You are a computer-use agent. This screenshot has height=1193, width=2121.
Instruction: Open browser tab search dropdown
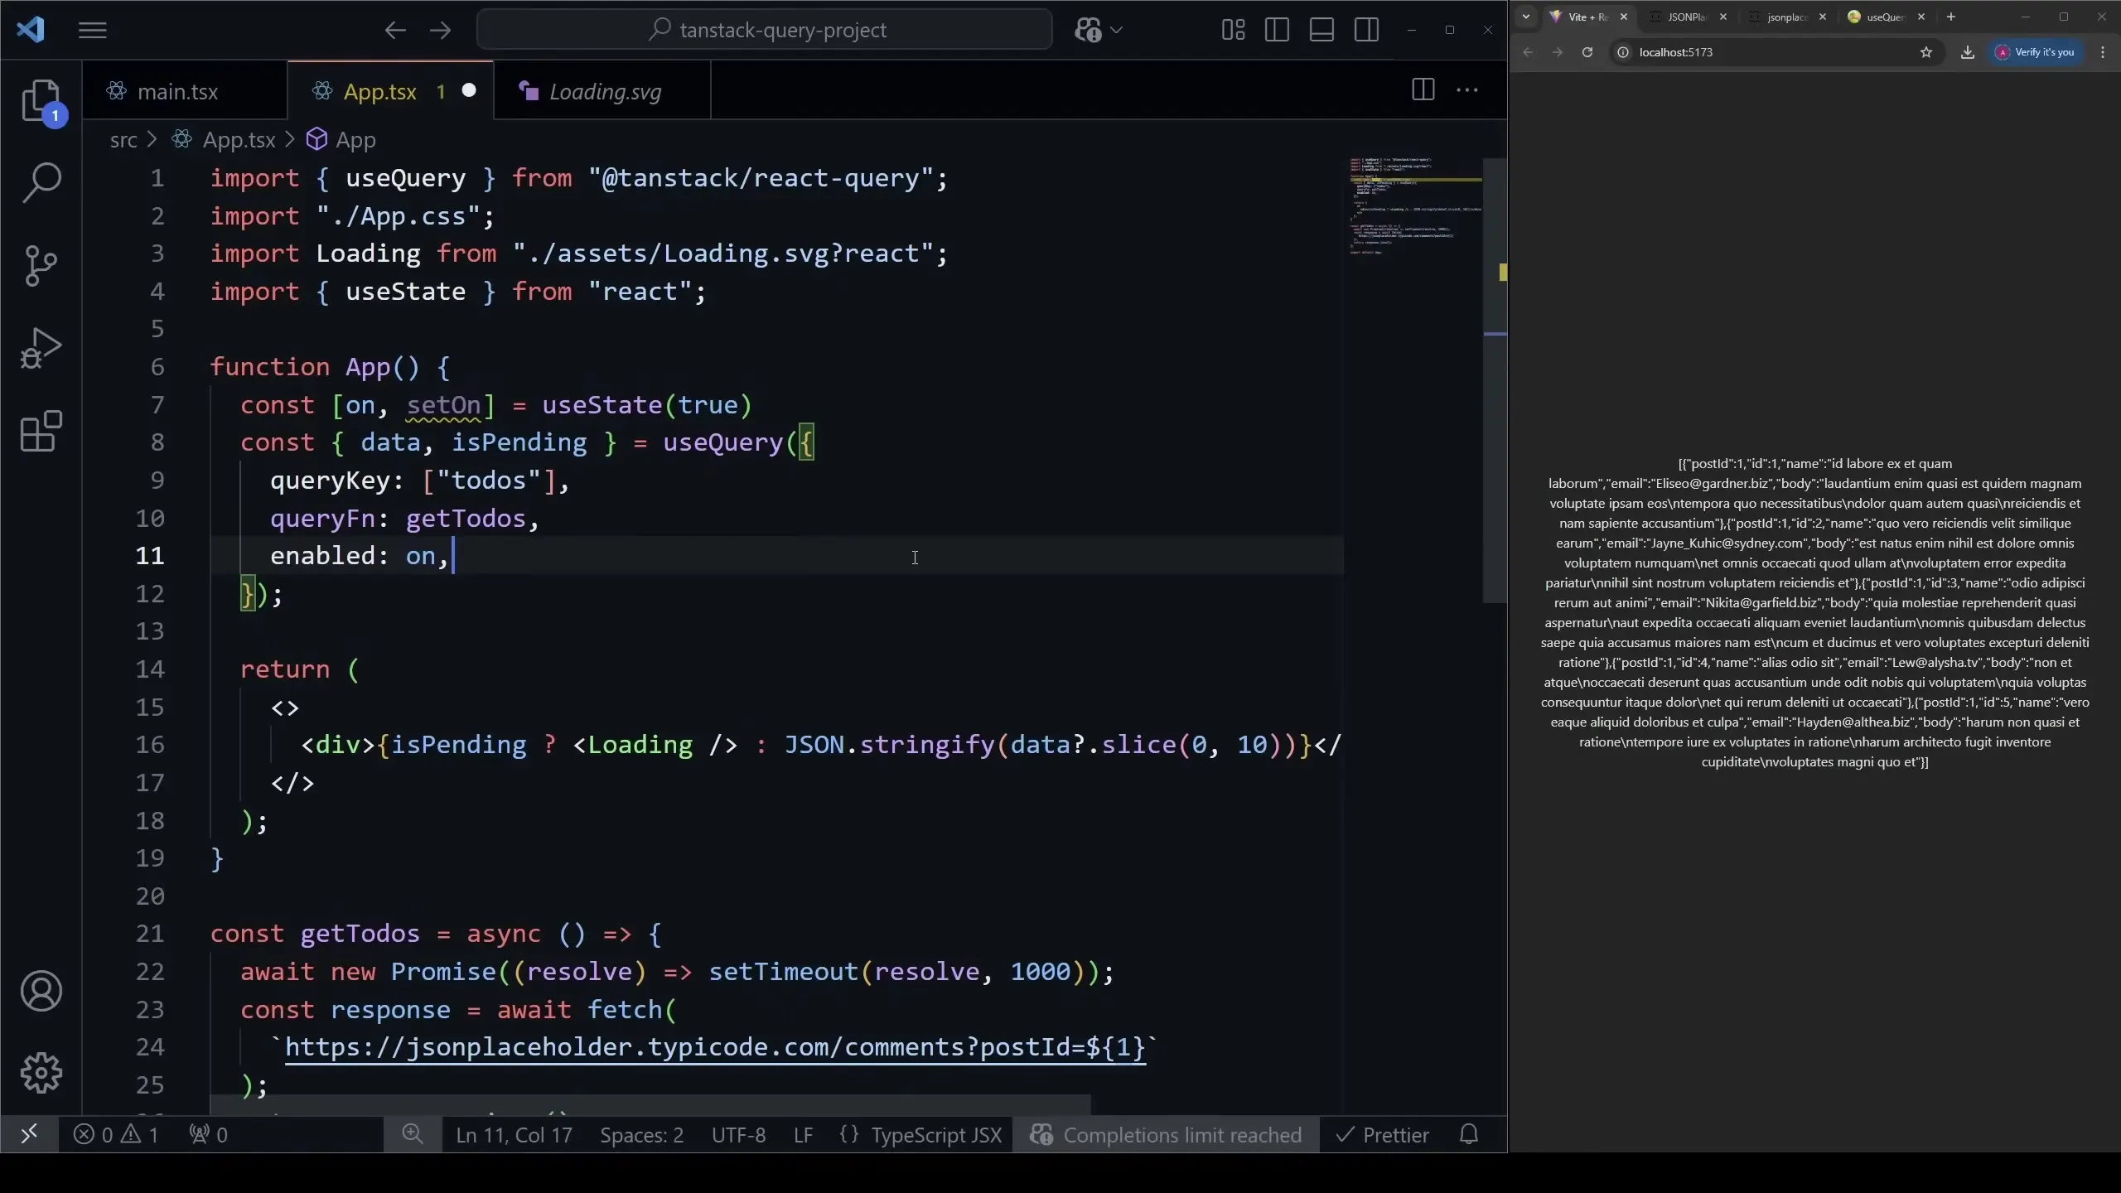pos(1525,17)
